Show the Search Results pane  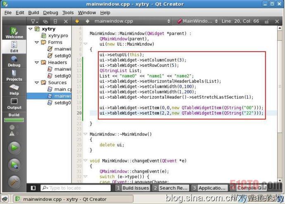(171, 188)
